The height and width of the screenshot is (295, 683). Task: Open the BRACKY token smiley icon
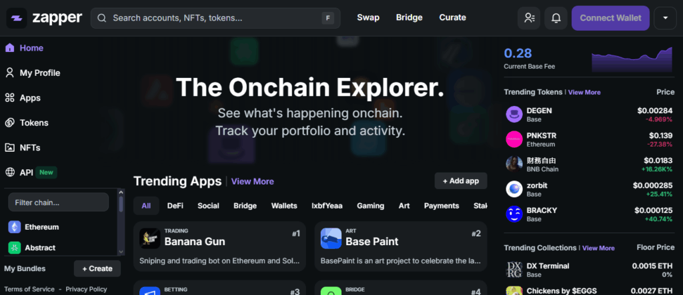[x=514, y=214]
